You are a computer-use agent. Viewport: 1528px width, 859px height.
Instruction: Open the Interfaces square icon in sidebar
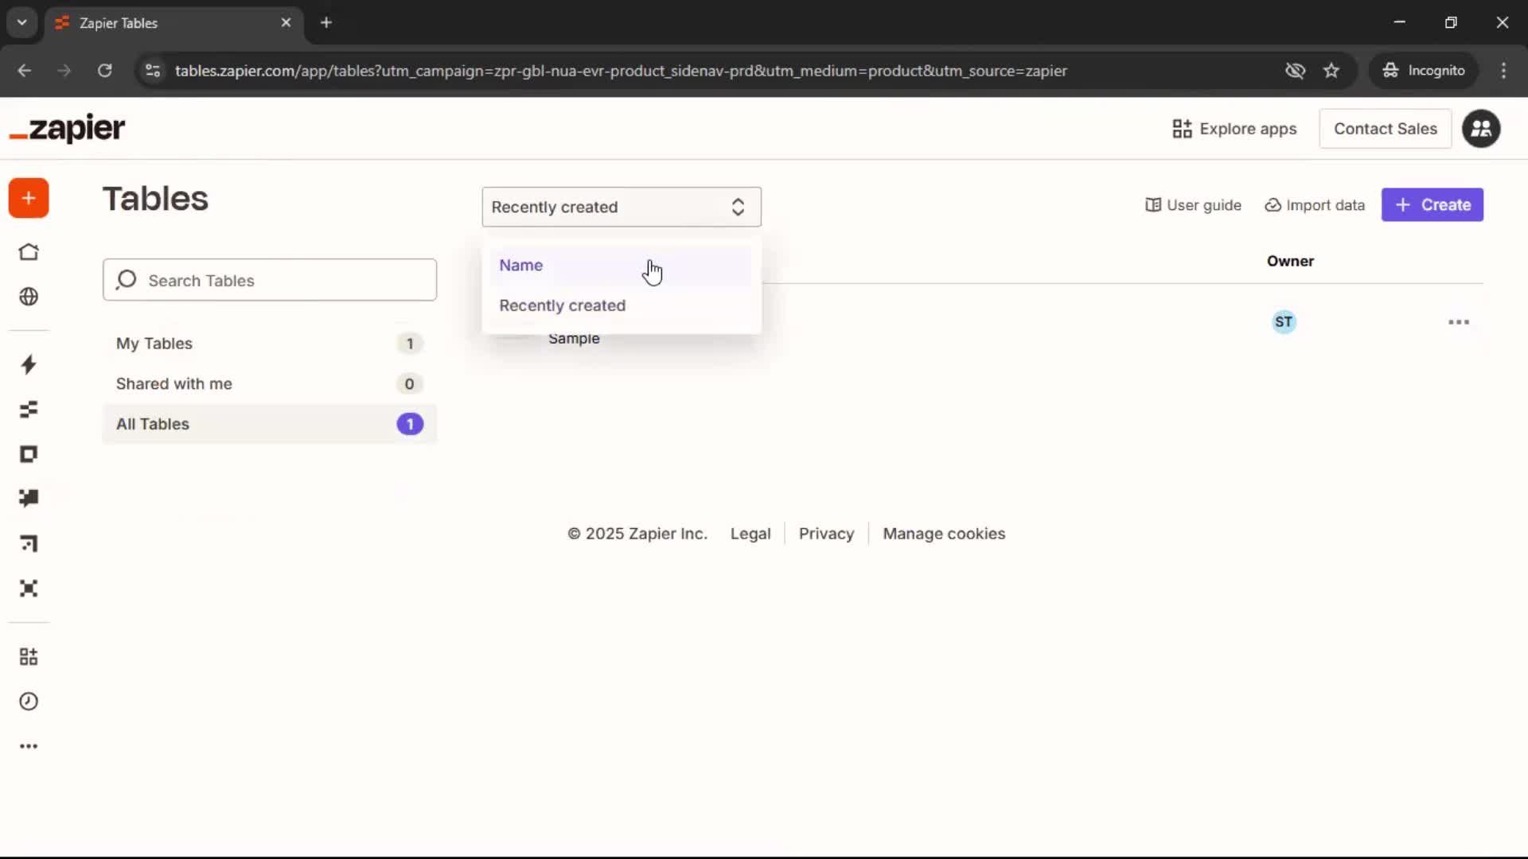(29, 454)
